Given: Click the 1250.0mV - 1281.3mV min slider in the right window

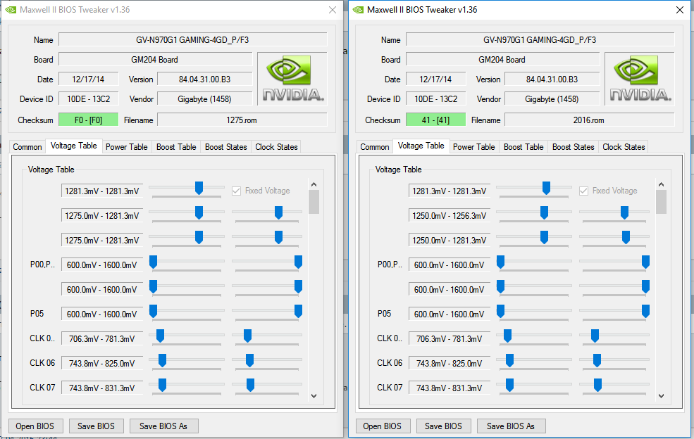Looking at the screenshot, I should point(545,237).
